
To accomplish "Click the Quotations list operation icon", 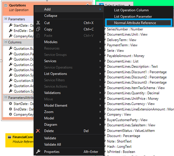I will tap(6, 5).
